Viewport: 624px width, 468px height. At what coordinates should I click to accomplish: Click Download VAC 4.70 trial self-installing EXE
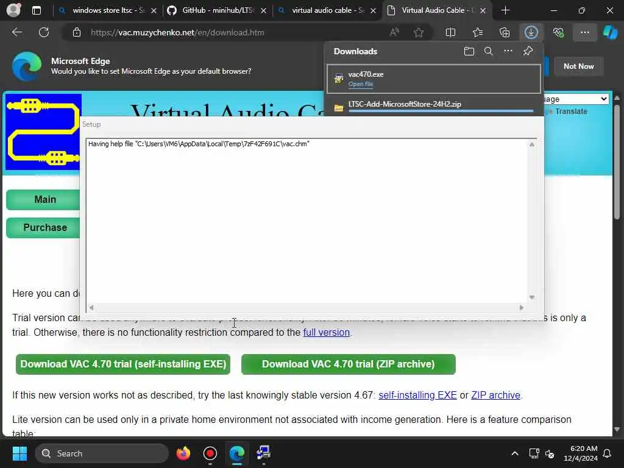click(x=123, y=364)
